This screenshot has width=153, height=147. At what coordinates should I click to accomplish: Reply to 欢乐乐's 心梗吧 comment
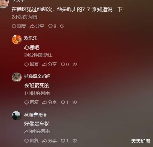pos(31,64)
